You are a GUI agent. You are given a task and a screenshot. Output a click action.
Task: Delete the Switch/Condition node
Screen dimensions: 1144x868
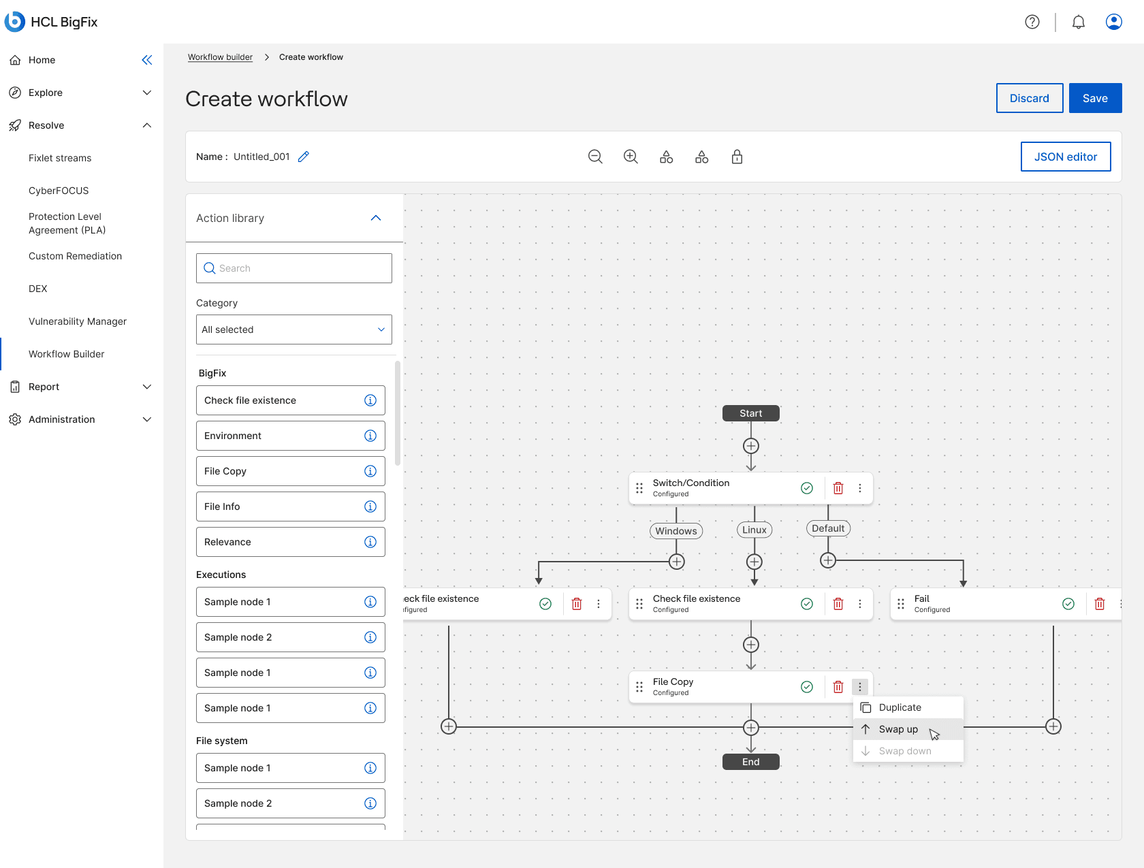click(x=838, y=488)
